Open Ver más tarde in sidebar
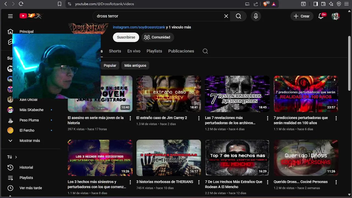Image resolution: width=352 pixels, height=198 pixels. coord(30,188)
